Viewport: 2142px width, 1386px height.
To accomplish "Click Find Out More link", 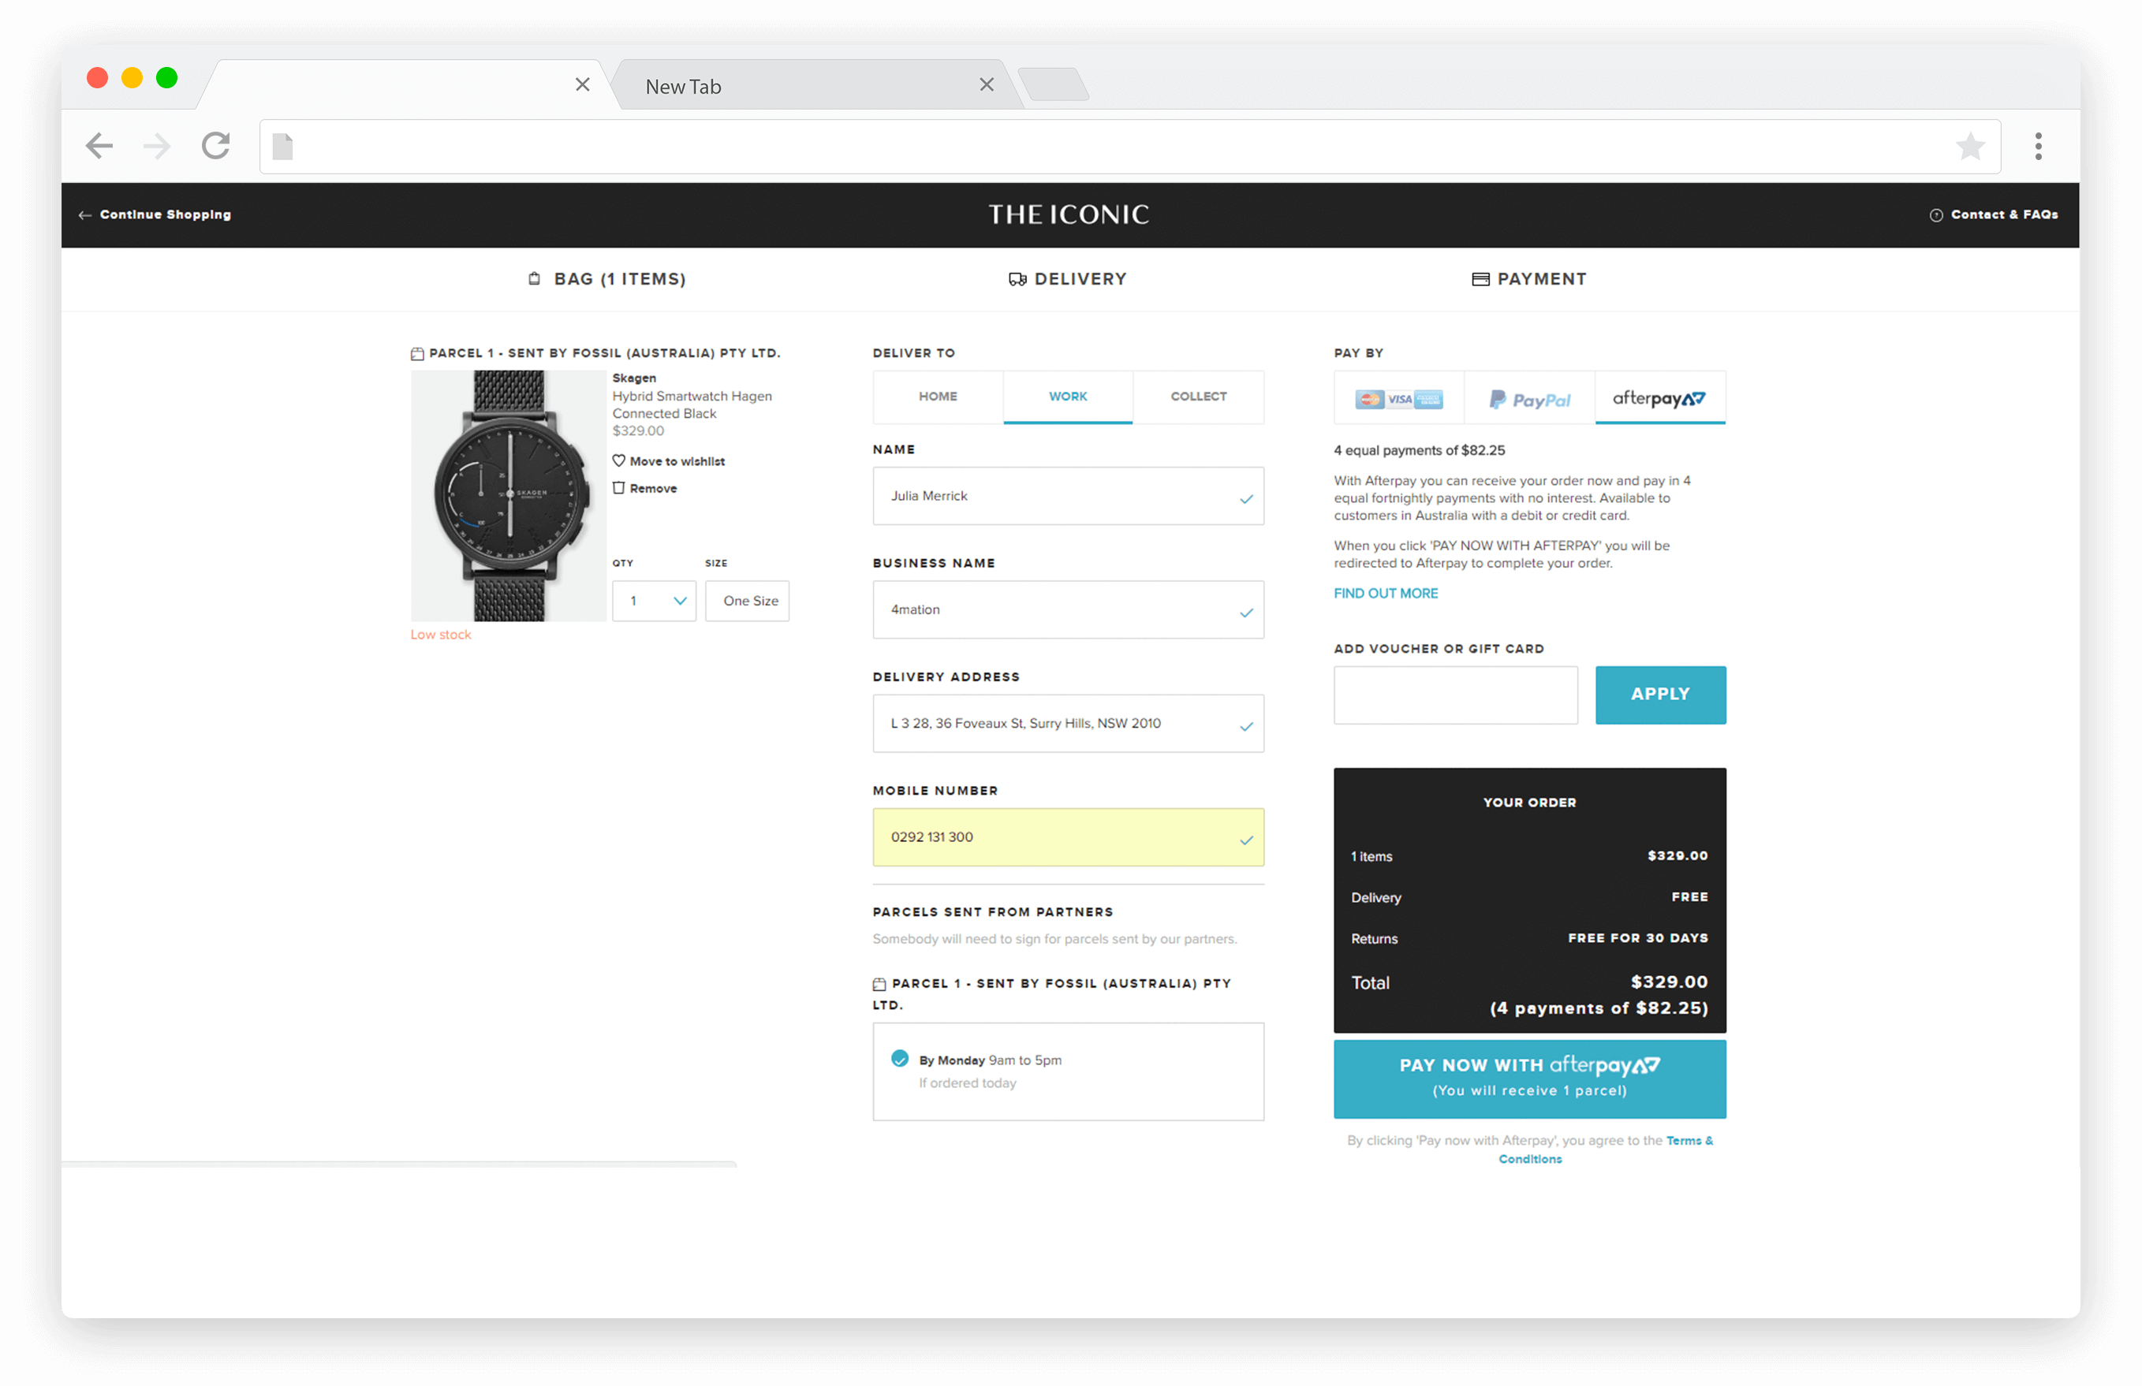I will coord(1386,594).
